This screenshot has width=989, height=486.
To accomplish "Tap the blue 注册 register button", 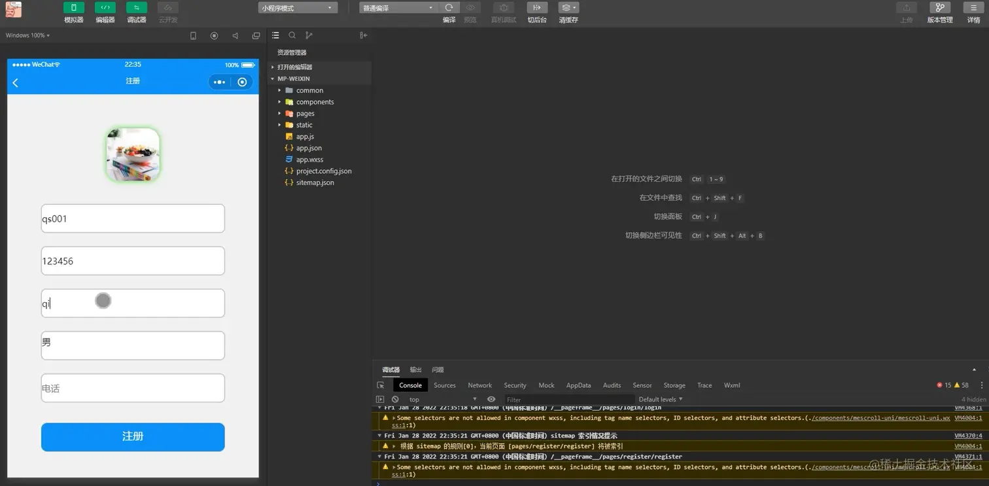I will 133,437.
